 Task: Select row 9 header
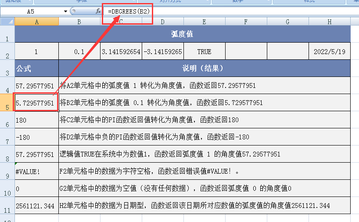coord(7,171)
